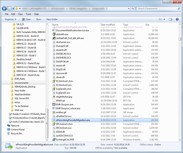
Task: Open the recent locations dropdown arrow
Action: [13, 9]
